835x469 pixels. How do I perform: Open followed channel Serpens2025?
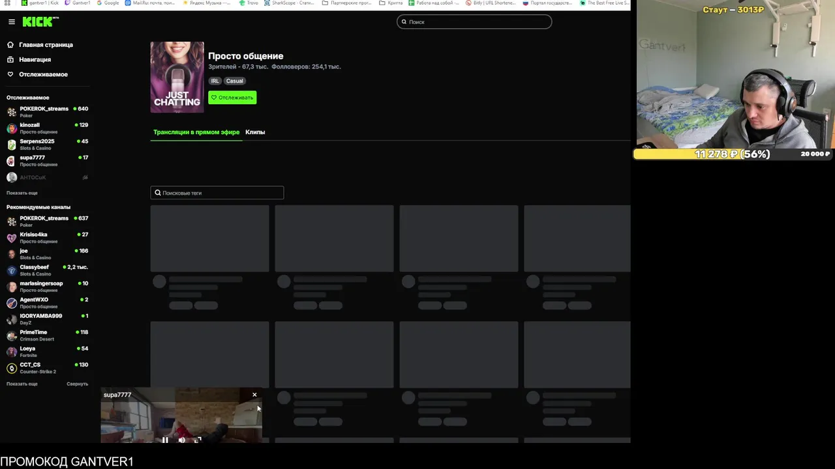(47, 145)
